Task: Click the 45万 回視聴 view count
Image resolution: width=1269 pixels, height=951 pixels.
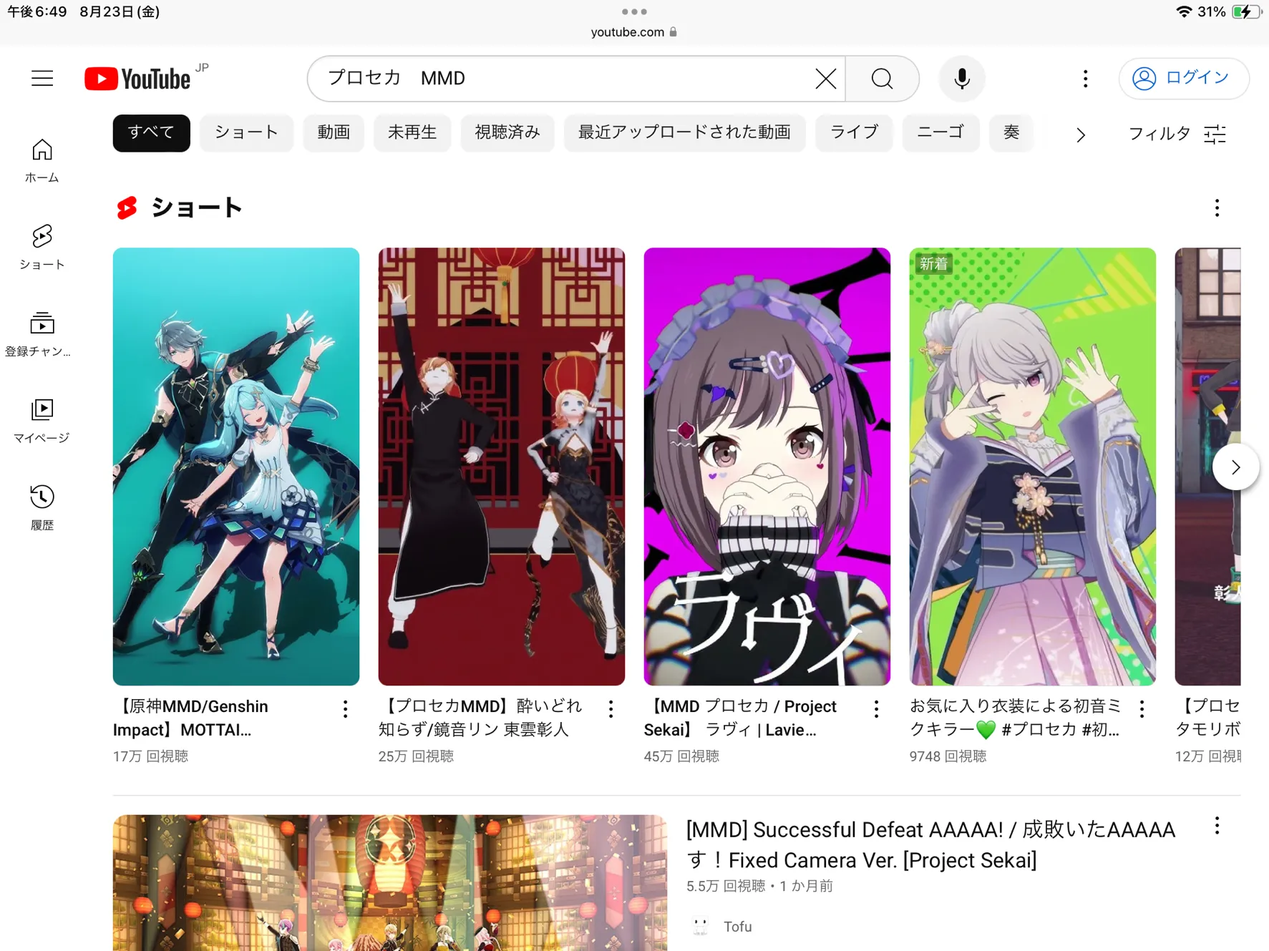Action: click(x=681, y=756)
